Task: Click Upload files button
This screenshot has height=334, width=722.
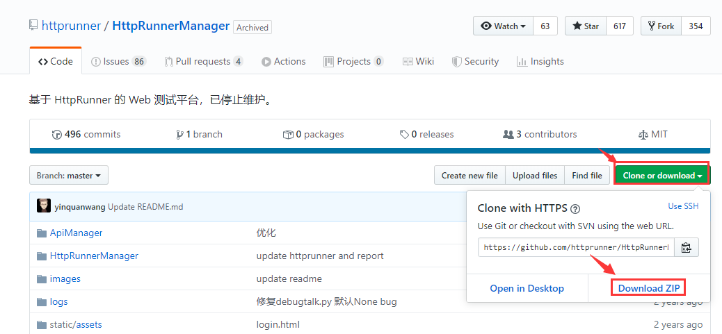Action: coord(535,176)
